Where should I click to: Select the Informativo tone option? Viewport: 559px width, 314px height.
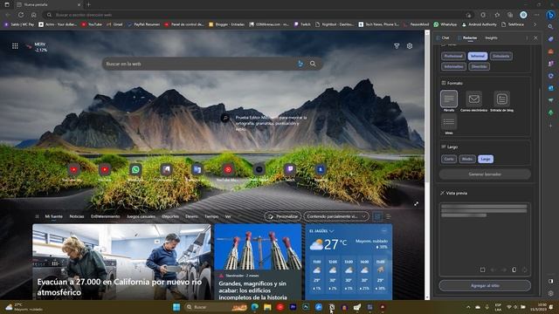(453, 66)
